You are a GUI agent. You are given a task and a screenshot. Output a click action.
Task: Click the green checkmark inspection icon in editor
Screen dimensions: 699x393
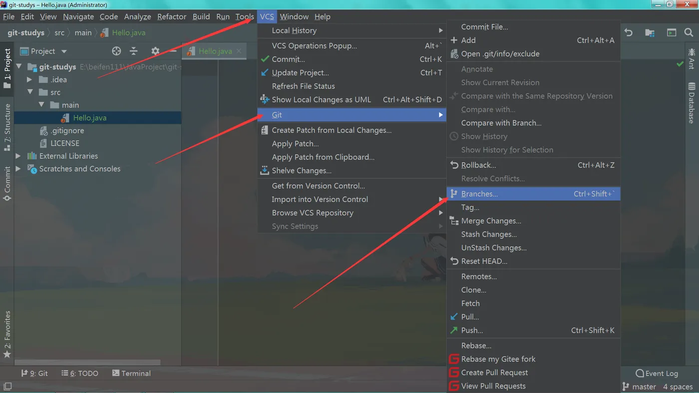pyautogui.click(x=680, y=64)
